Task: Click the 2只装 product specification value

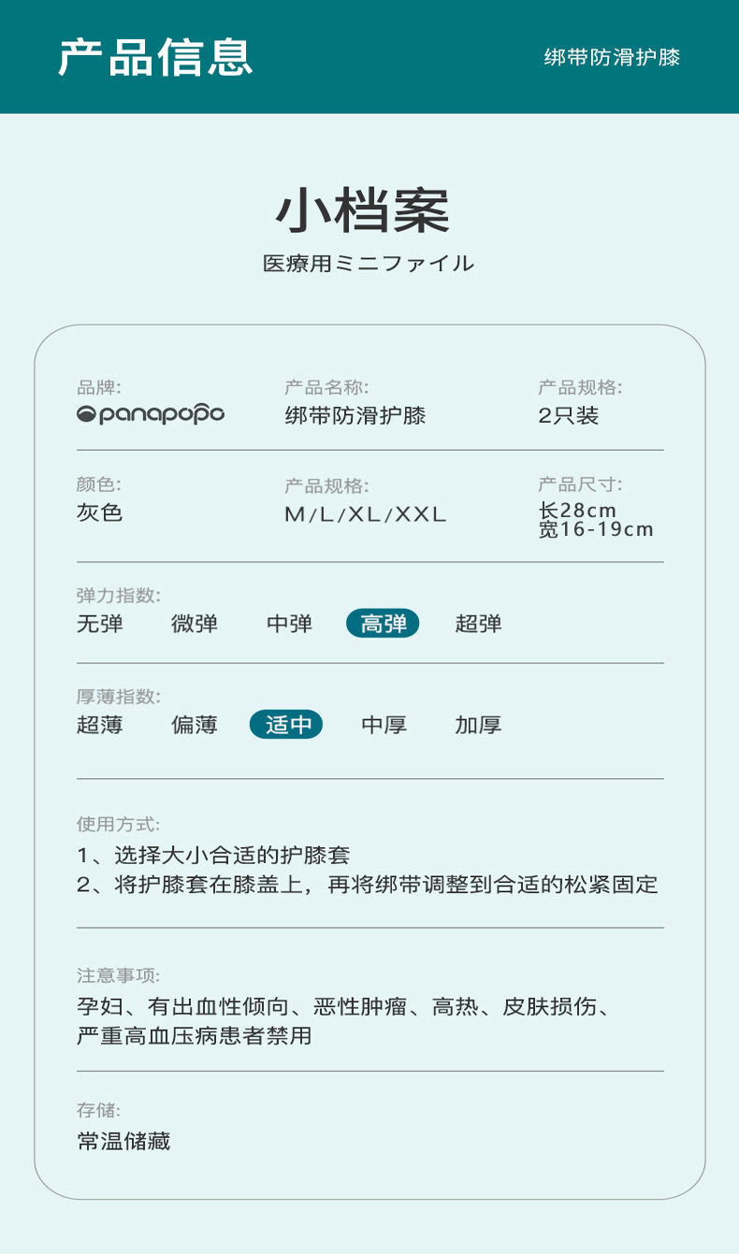Action: [x=568, y=416]
